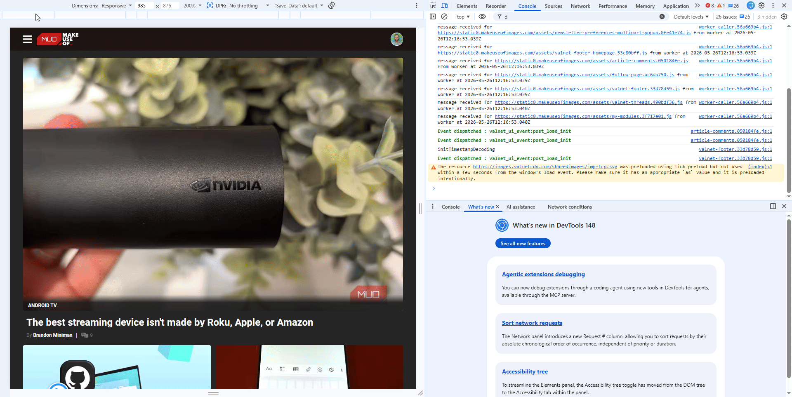Open author Brandon Miniman's page

[52, 335]
